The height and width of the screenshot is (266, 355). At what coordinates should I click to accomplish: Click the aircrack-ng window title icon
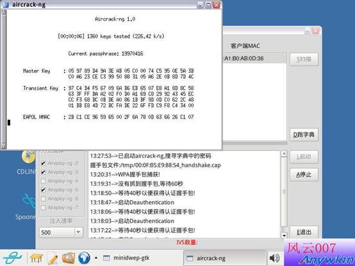coord(5,4)
